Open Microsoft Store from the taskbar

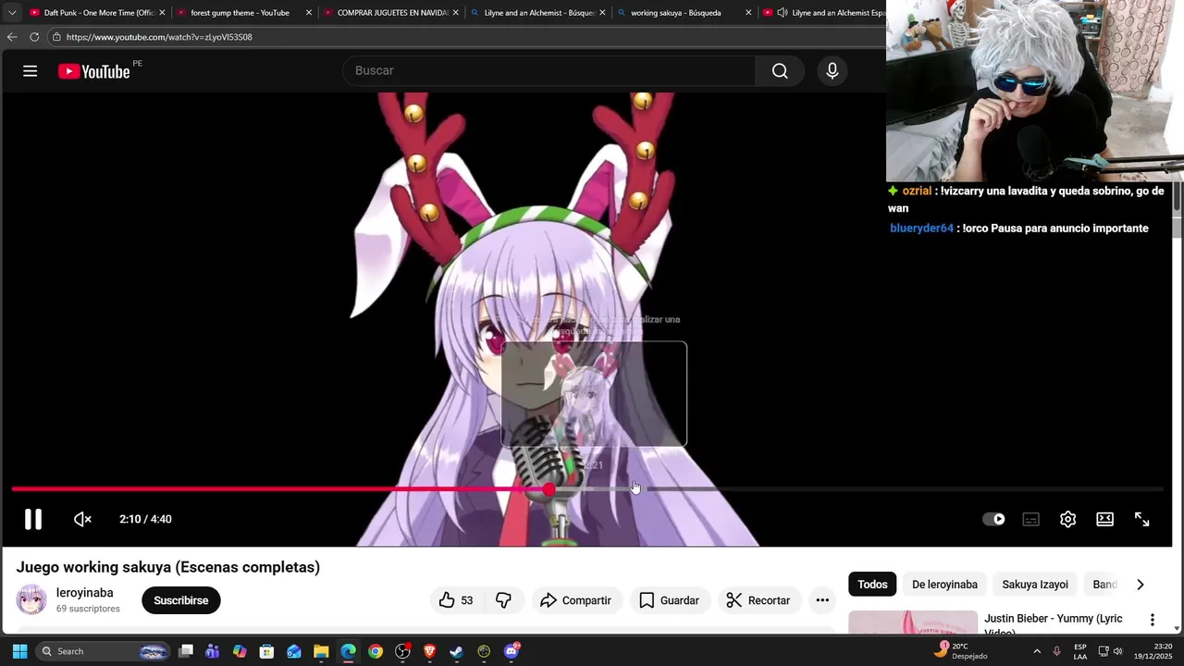click(x=266, y=651)
